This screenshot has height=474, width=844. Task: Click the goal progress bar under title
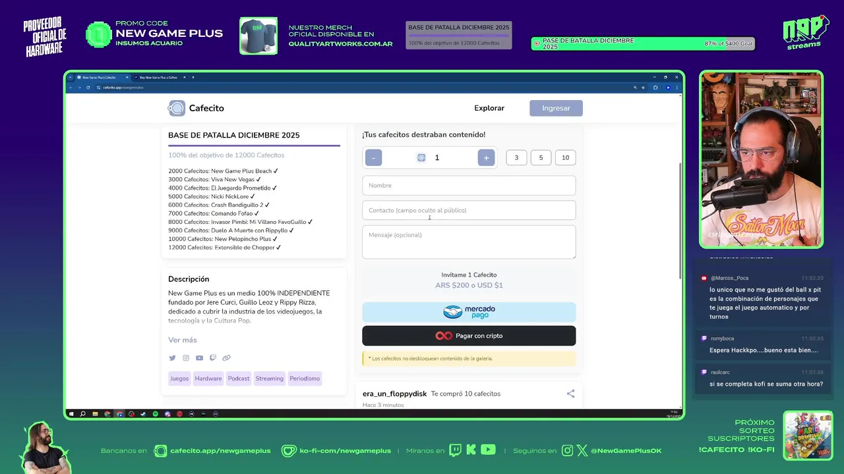point(254,145)
